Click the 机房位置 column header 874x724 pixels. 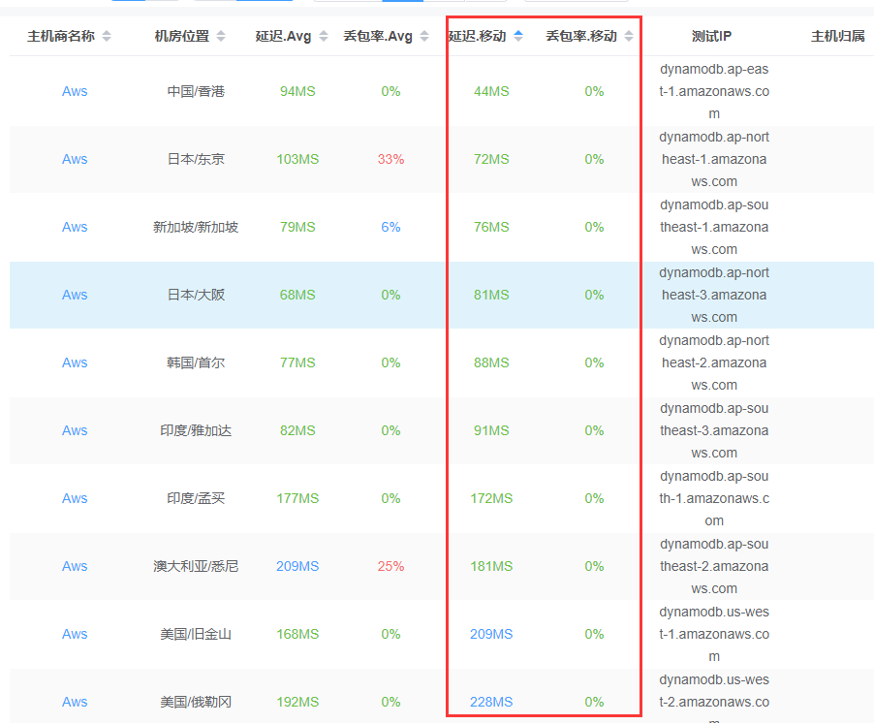(x=182, y=36)
